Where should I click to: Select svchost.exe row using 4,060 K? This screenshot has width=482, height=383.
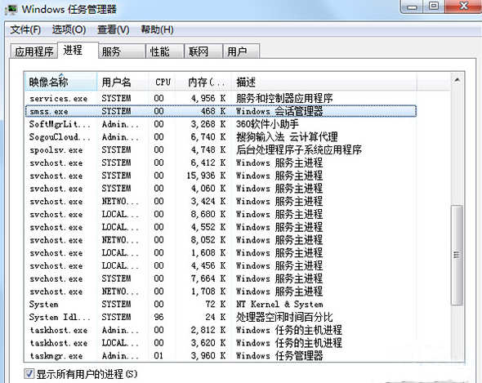(221, 189)
